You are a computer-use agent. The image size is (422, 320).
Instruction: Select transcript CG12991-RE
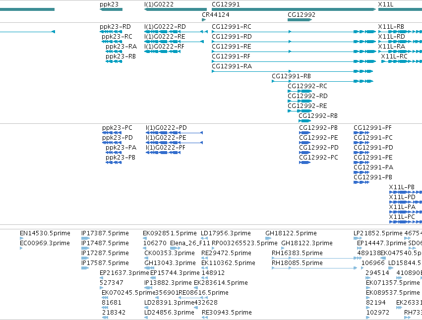coord(232,47)
